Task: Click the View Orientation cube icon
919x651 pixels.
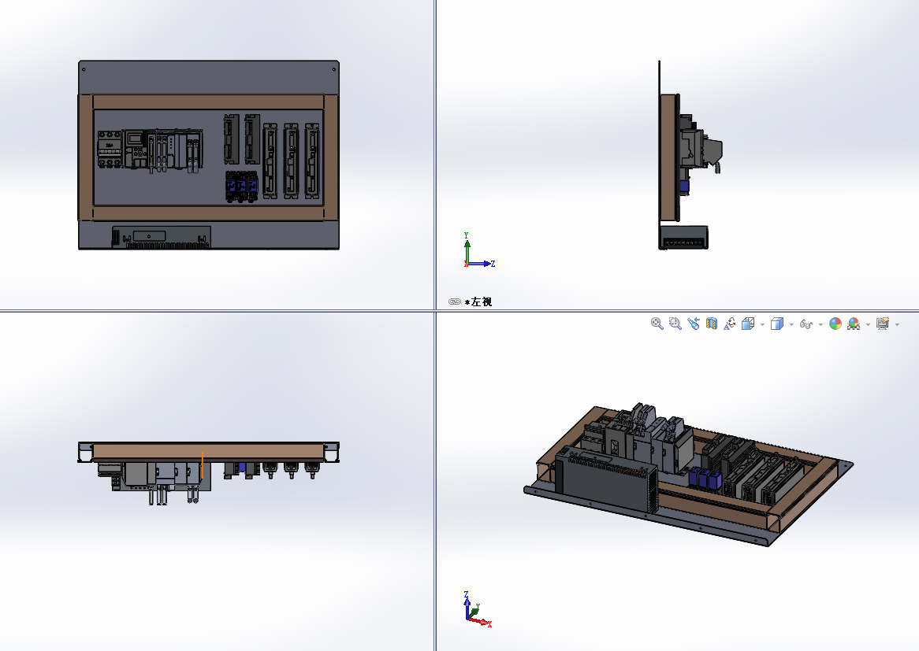Action: [748, 324]
